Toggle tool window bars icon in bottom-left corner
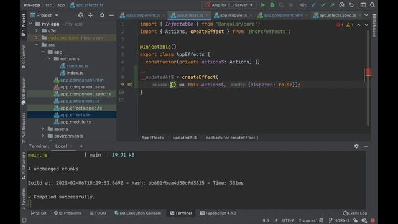The image size is (398, 224). click(x=24, y=220)
